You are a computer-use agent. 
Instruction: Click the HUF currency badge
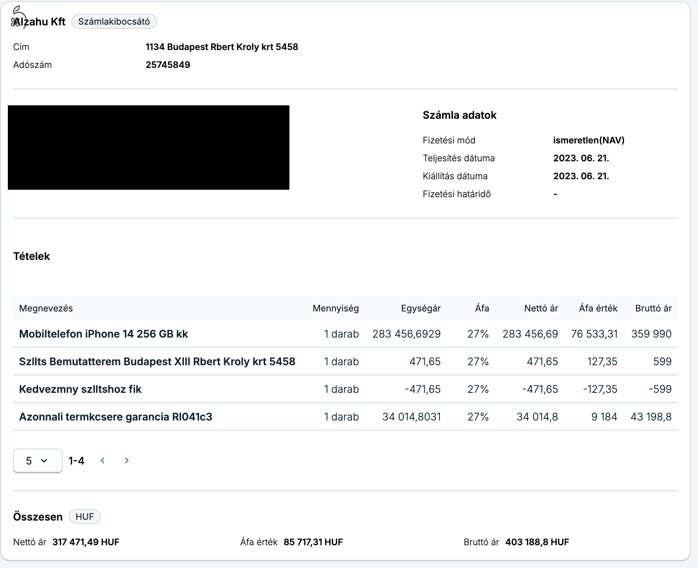85,516
